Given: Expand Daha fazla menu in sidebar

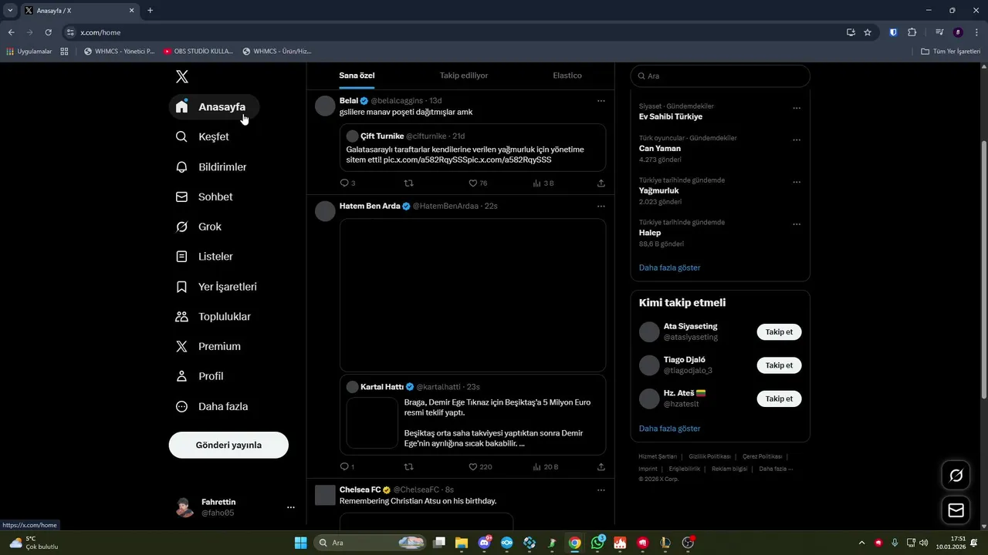Looking at the screenshot, I should click(x=212, y=406).
